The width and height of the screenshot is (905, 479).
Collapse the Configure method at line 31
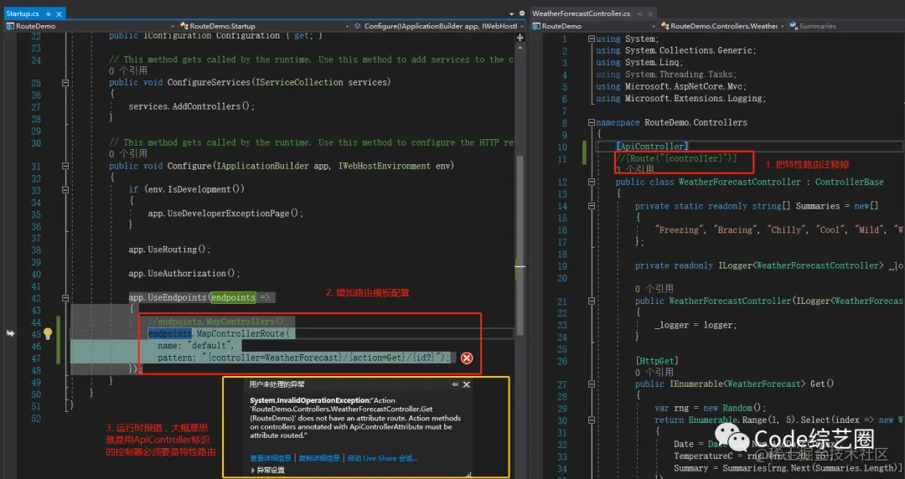65,166
